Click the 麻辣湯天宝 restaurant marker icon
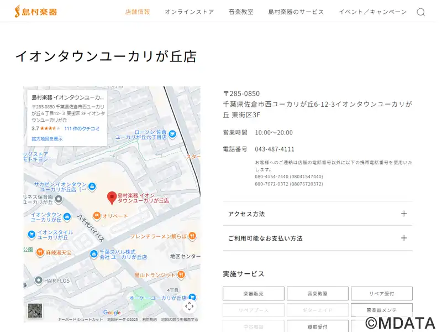This screenshot has width=442, height=332. click(x=40, y=252)
